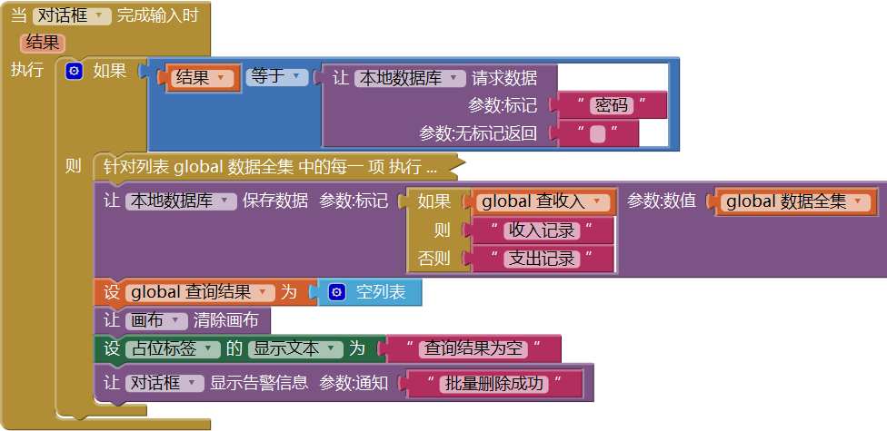Click the 保存数据 label
This screenshot has width=887, height=431.
coord(275,200)
